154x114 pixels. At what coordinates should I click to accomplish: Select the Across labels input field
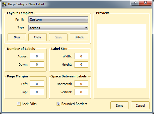pos(37,56)
